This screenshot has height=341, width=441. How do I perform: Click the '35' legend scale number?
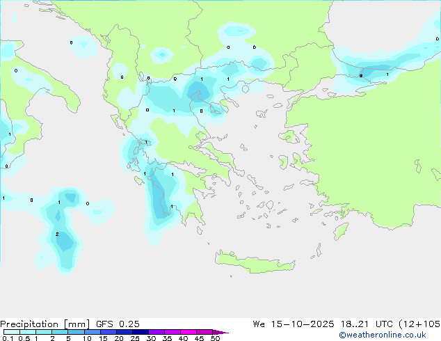[167, 338]
